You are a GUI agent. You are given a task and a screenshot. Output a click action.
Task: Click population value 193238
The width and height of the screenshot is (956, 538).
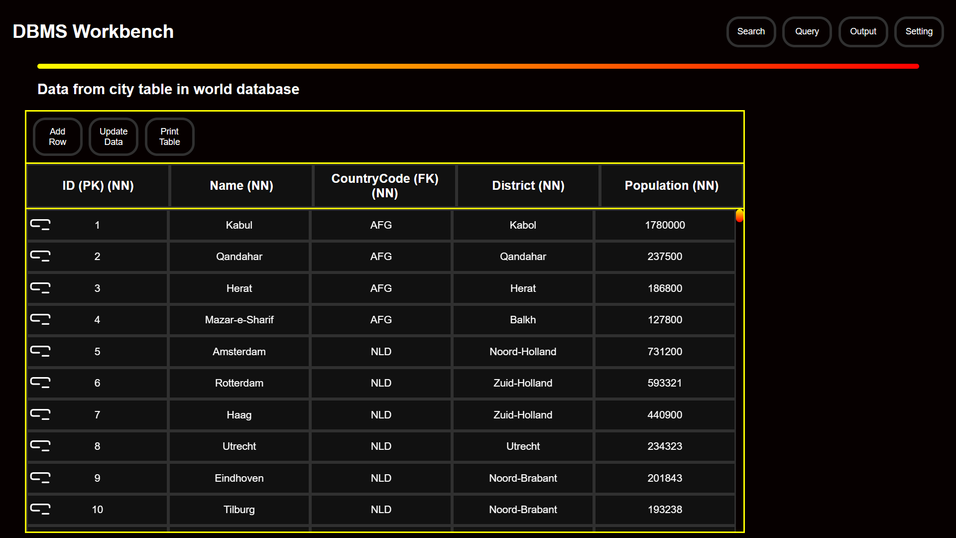coord(665,510)
